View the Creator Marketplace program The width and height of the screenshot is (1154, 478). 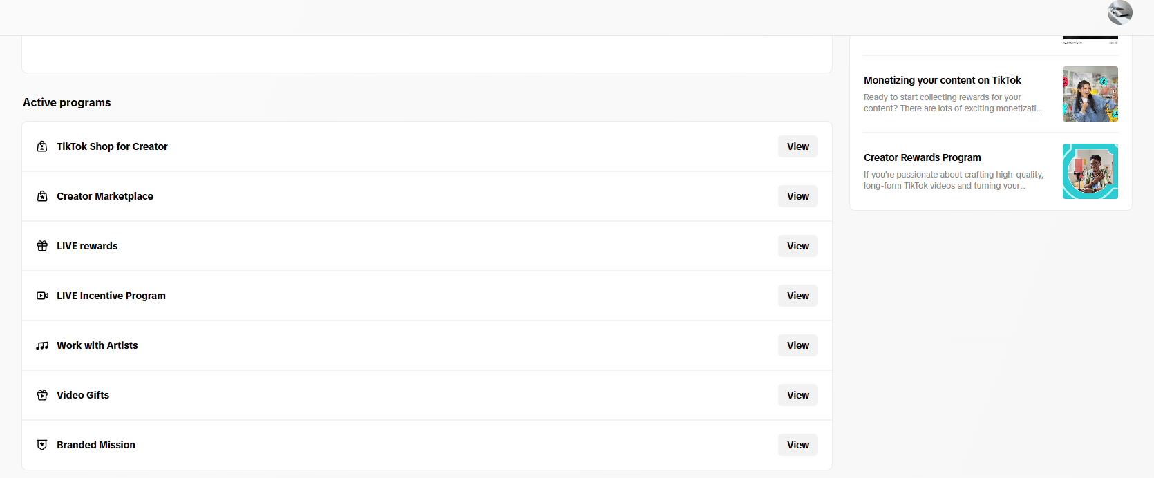pyautogui.click(x=797, y=196)
